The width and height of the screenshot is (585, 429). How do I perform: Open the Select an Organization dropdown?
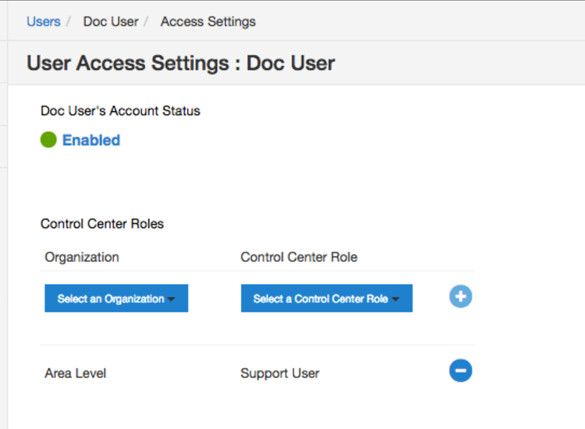point(116,298)
